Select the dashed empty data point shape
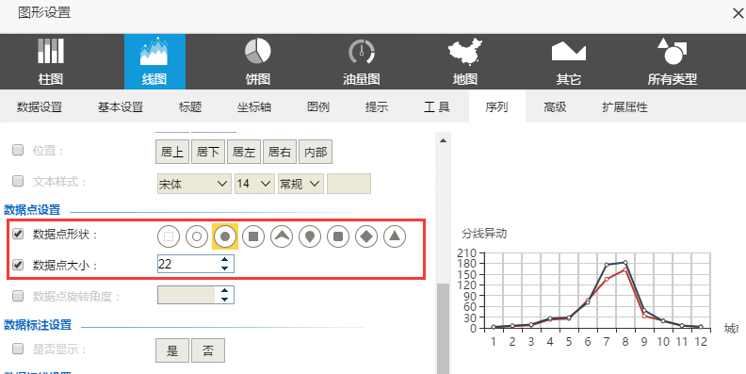746x374 pixels. [169, 236]
